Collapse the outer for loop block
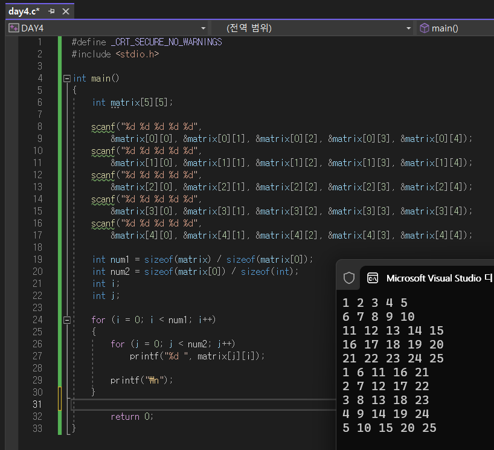The height and width of the screenshot is (450, 494). pos(67,320)
